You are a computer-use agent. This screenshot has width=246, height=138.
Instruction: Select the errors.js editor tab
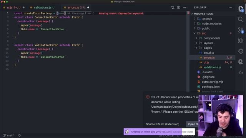tap(76, 8)
